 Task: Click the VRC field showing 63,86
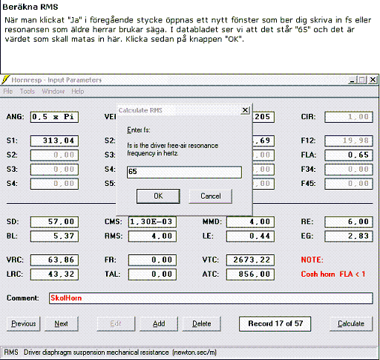[54, 260]
